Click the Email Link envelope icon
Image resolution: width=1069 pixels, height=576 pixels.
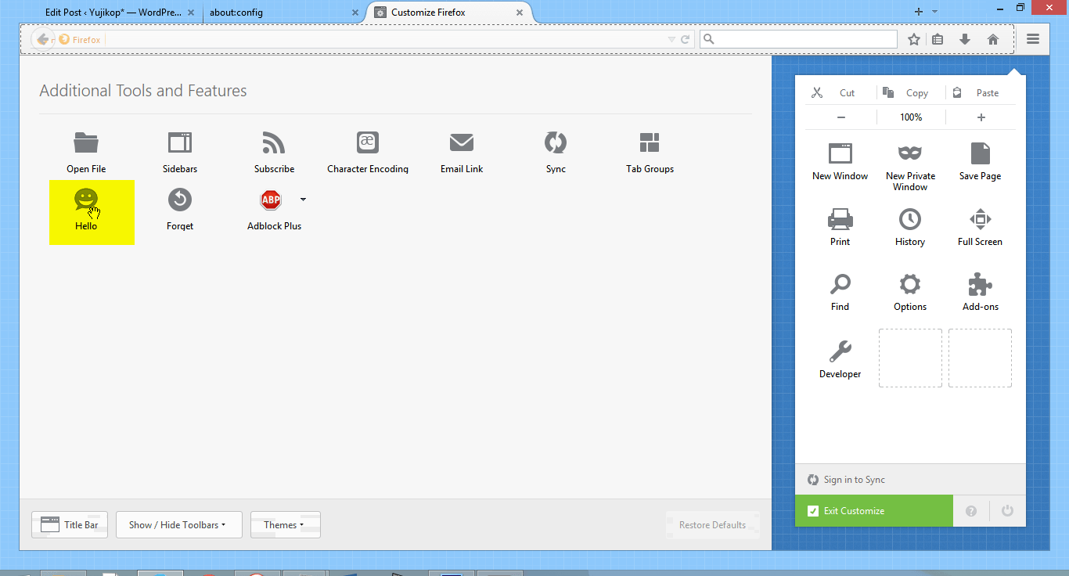pos(462,142)
